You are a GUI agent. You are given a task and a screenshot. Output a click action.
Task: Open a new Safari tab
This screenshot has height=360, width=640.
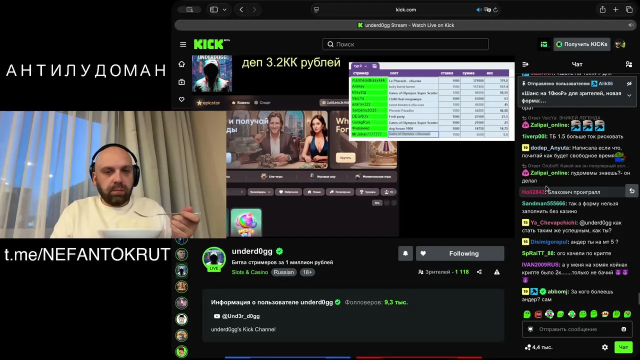616,9
